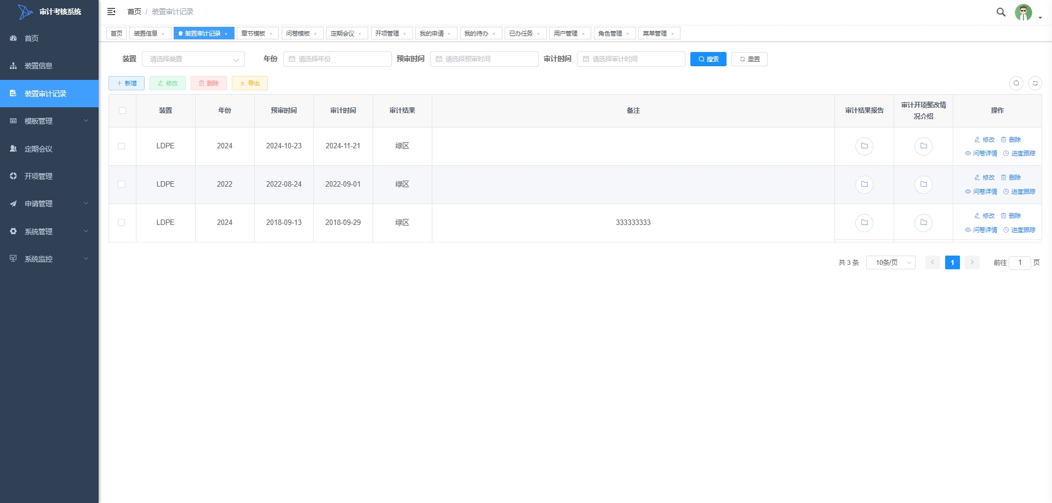Tick checkbox for the 2022-08-24 row
Image resolution: width=1052 pixels, height=503 pixels.
(x=122, y=184)
